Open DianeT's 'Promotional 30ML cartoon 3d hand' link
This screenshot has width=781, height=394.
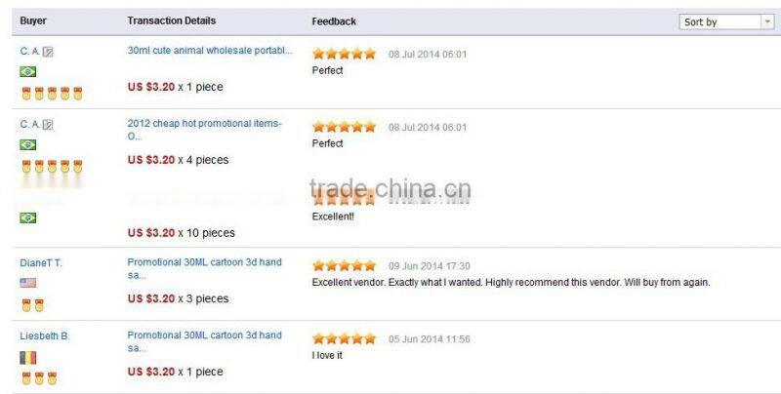coord(205,268)
